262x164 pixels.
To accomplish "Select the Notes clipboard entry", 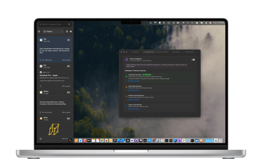I will point(55,101).
